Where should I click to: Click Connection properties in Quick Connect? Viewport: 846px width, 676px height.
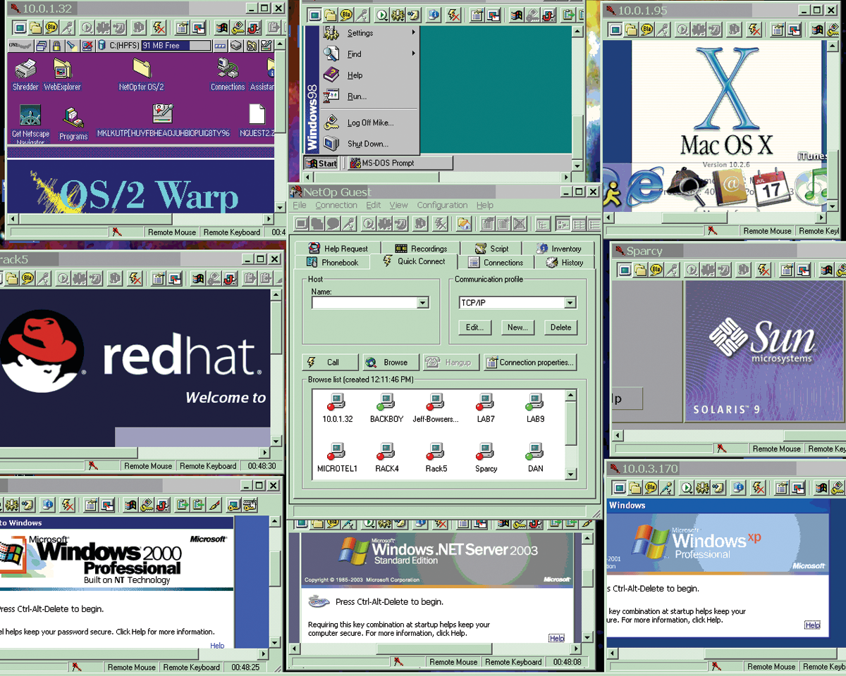(530, 362)
